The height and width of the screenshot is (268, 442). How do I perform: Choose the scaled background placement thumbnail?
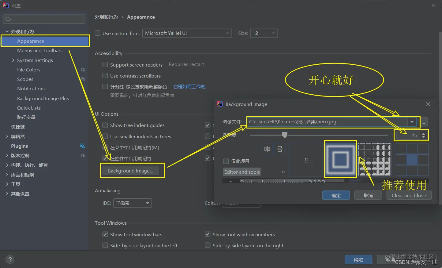tap(340, 159)
